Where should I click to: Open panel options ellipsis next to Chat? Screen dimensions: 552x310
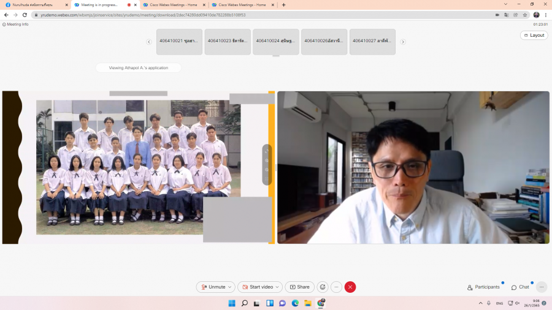coord(542,287)
